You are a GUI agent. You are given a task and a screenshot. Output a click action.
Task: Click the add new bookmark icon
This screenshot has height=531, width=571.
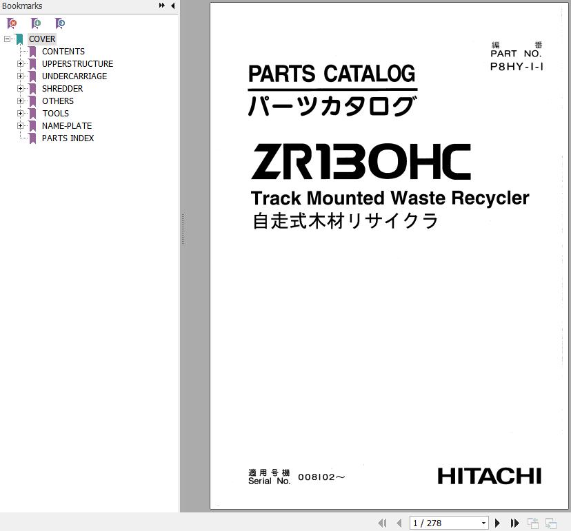pos(36,23)
